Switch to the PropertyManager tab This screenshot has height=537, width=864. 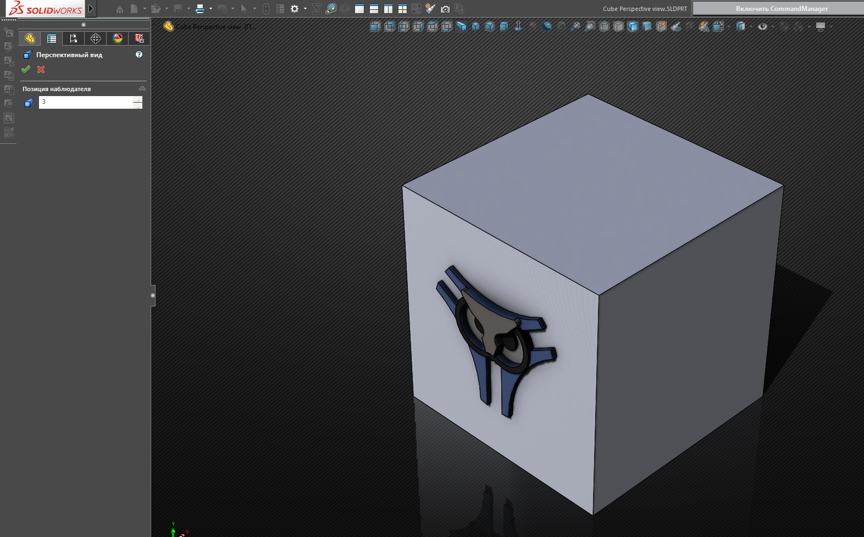[52, 38]
